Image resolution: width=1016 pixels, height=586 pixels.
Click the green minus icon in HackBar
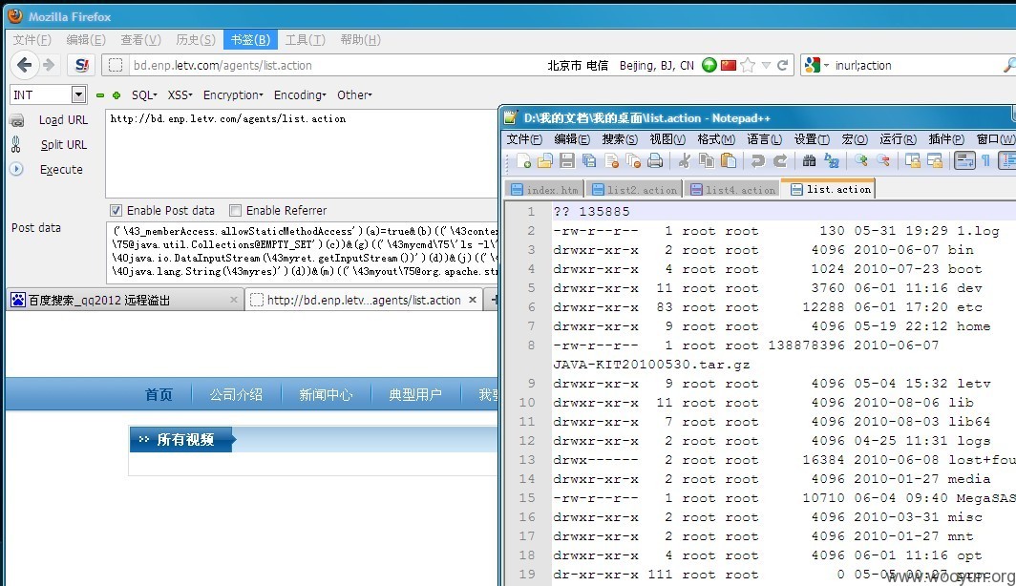tap(99, 95)
